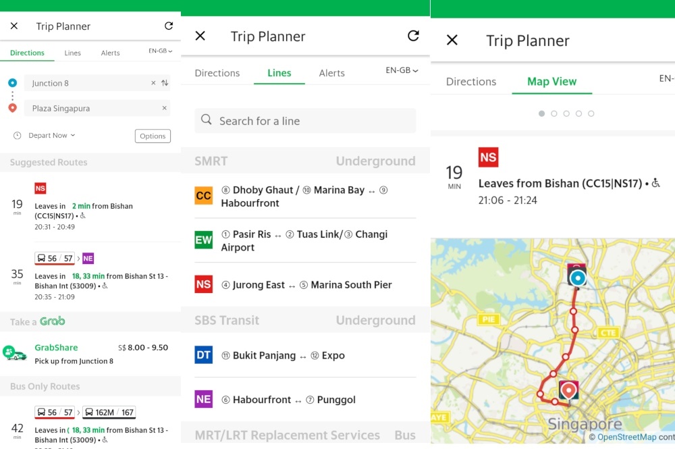Tap NS badge above Leaves from Bishan 21:06
Viewport: 675px width, 449px height.
[x=488, y=157]
